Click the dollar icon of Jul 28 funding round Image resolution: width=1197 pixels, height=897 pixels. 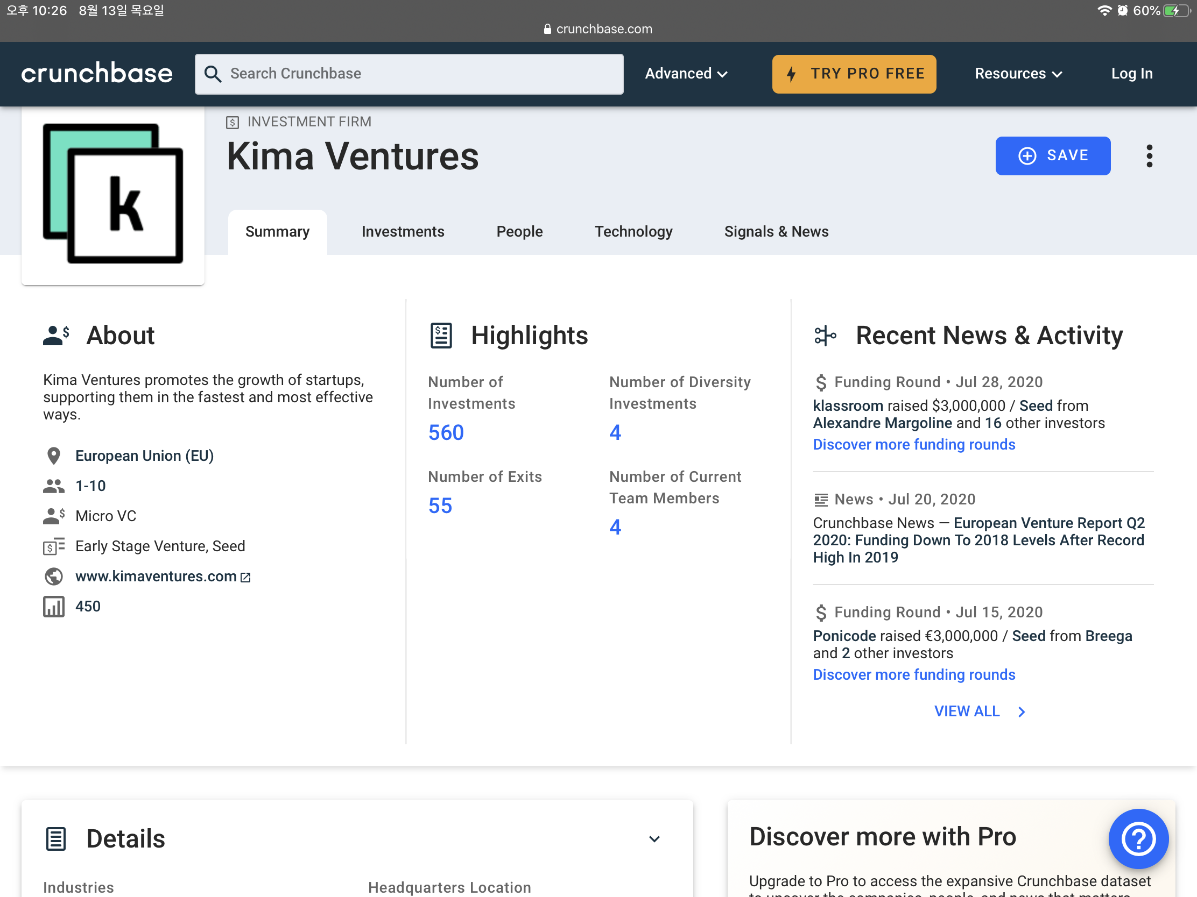(821, 382)
